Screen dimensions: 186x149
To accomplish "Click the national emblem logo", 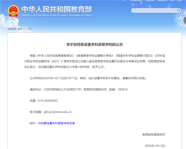I will (13, 11).
